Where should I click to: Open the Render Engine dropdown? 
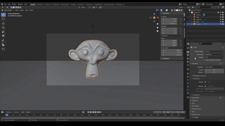click(x=214, y=51)
